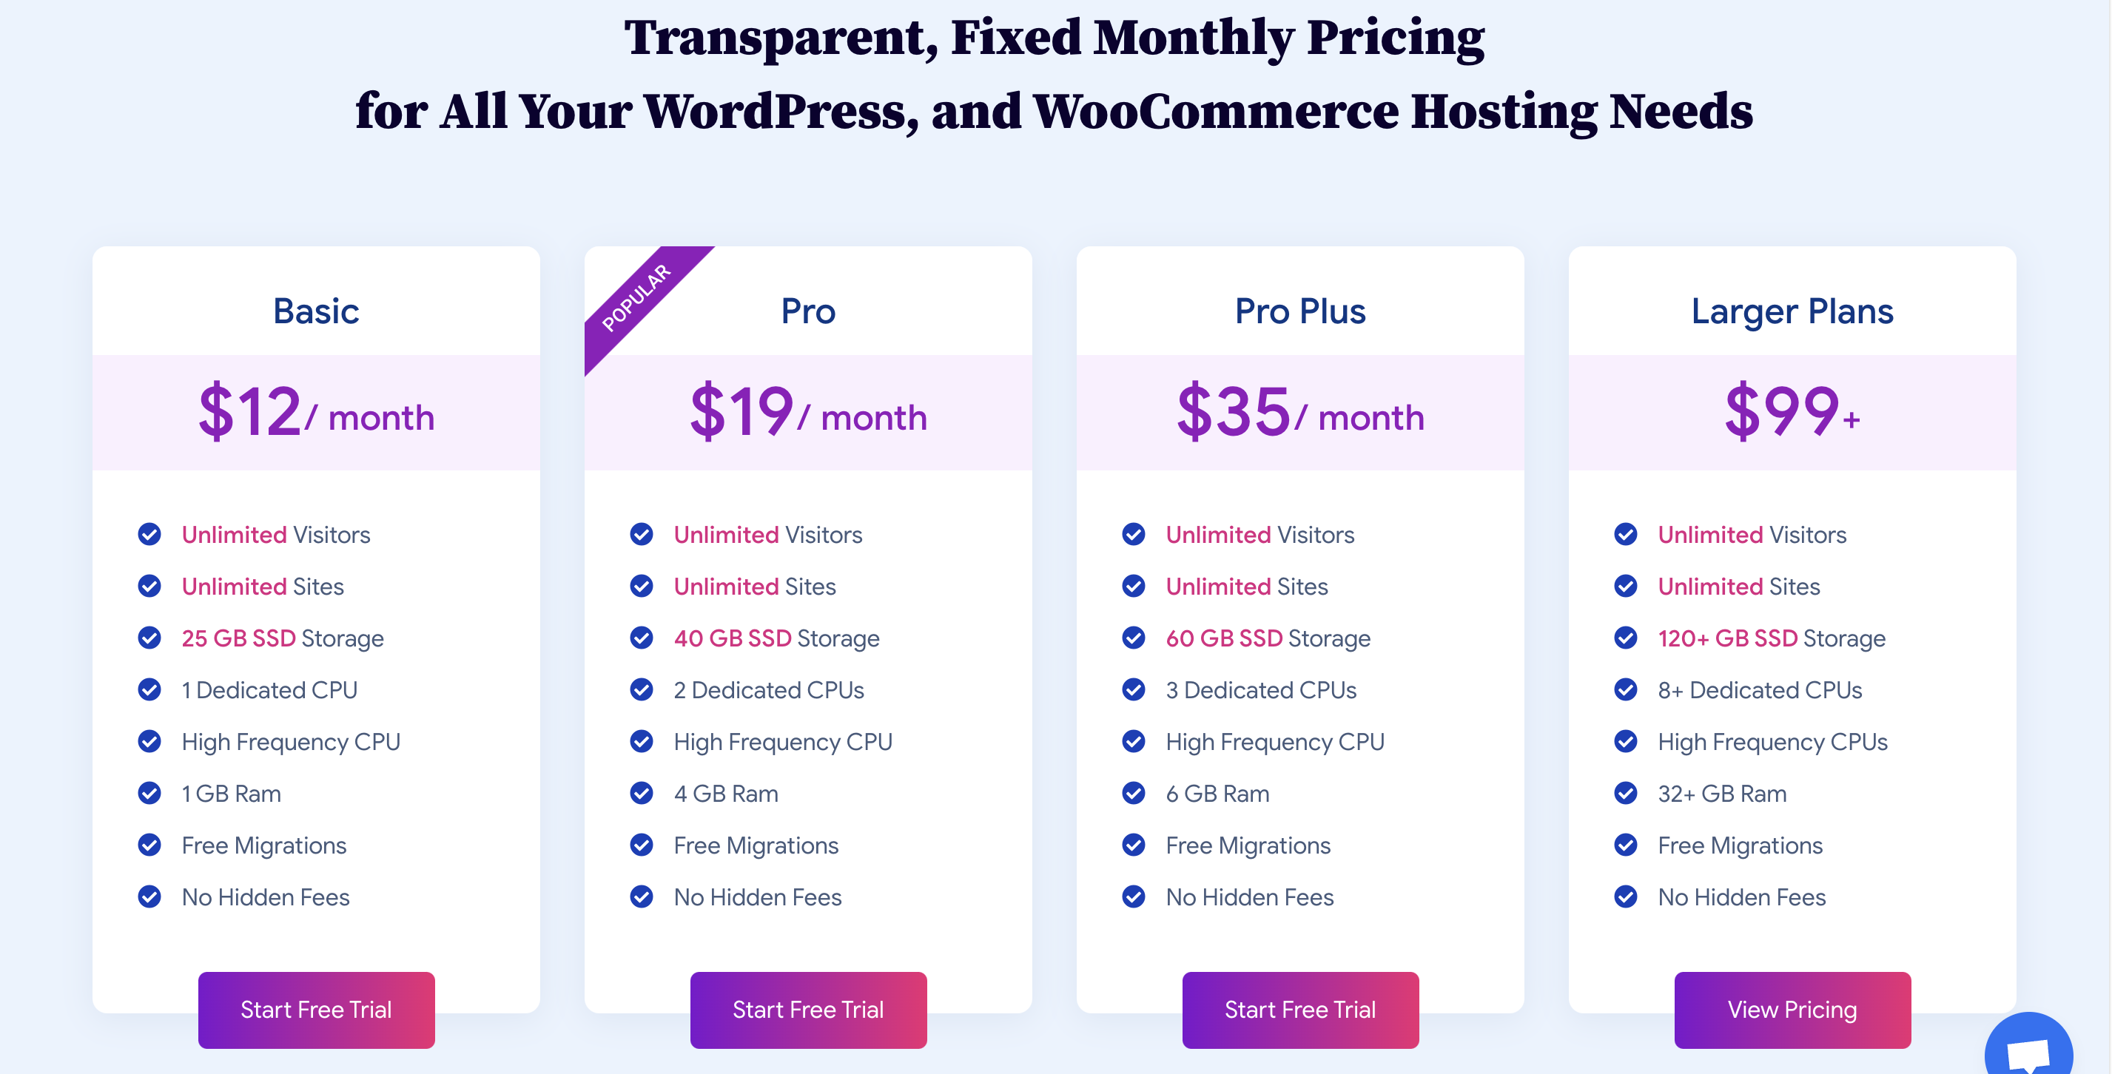Click the $12 / month price banner

[316, 412]
